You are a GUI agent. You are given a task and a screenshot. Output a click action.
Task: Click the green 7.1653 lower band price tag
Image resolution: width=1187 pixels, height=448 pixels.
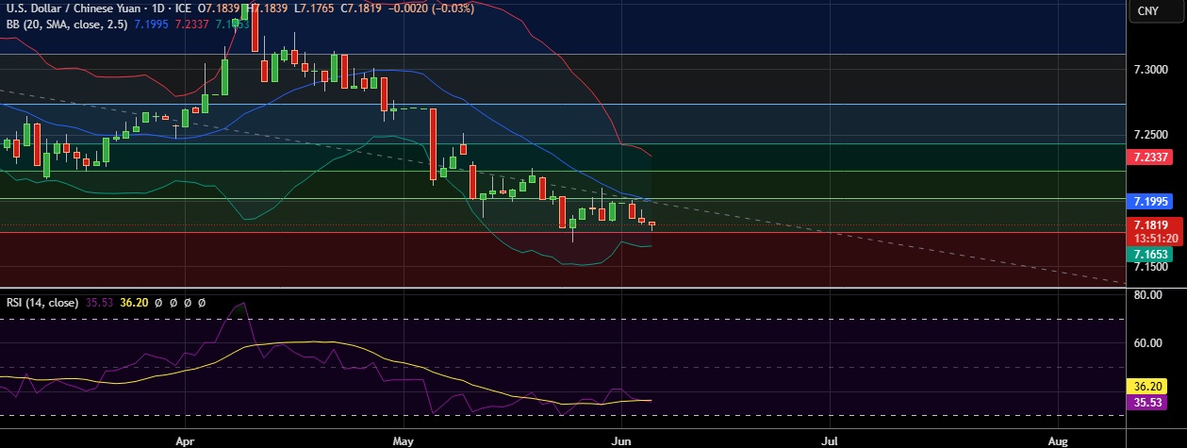(x=1151, y=255)
